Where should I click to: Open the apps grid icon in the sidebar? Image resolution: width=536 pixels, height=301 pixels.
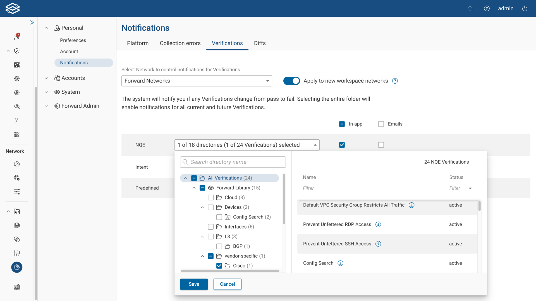tap(17, 134)
